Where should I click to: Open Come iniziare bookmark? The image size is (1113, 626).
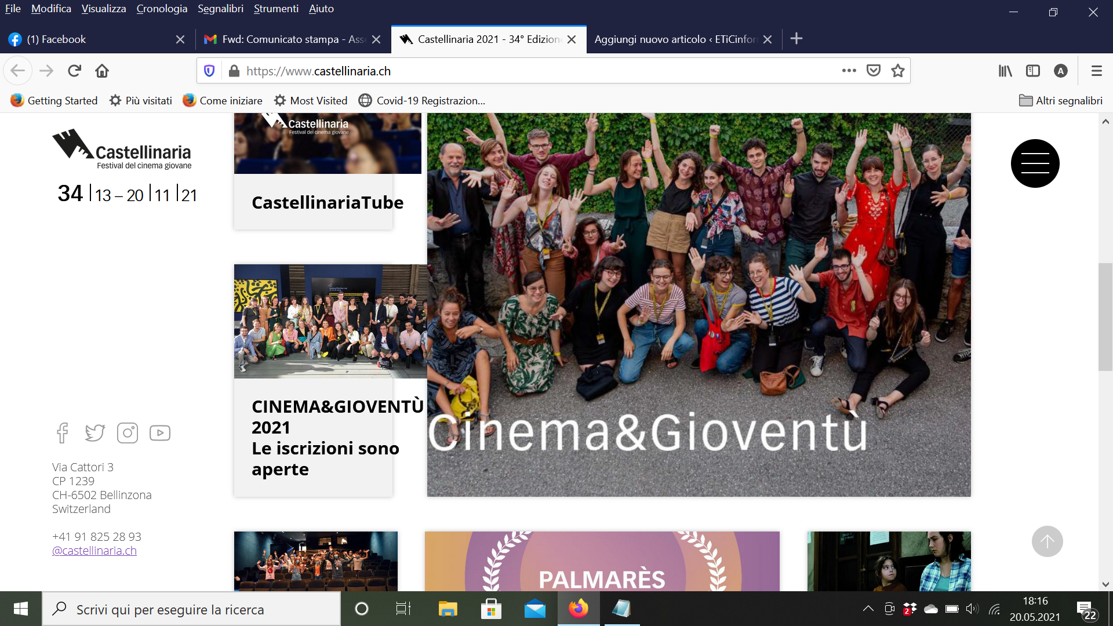(x=223, y=100)
